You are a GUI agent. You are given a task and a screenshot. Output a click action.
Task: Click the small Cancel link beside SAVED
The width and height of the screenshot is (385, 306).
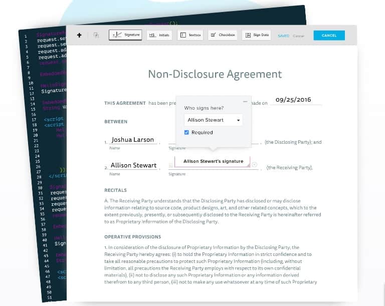point(298,36)
